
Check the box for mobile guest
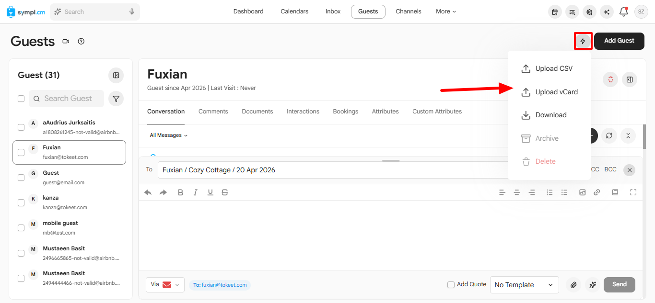pos(21,228)
